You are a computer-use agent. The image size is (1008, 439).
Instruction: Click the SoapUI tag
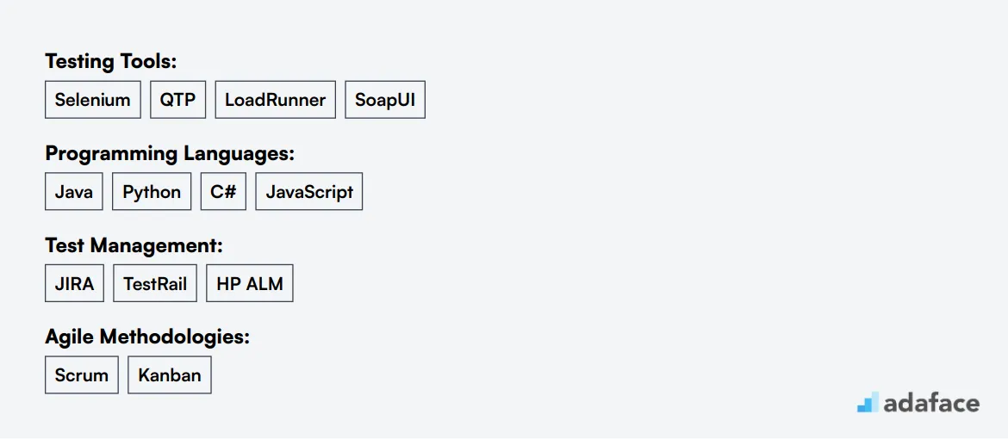[385, 100]
